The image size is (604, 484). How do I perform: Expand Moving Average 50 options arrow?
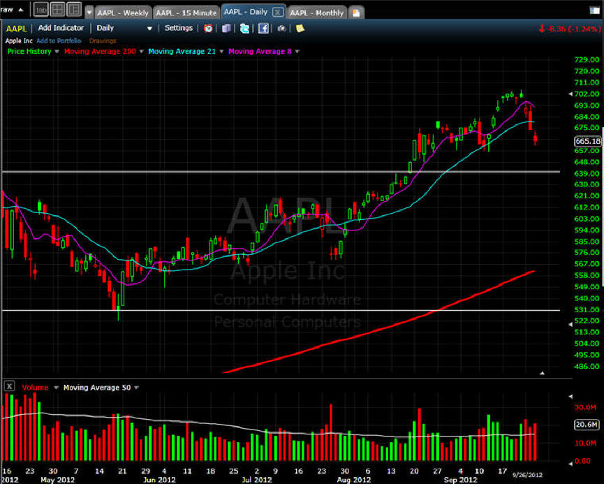tap(136, 388)
